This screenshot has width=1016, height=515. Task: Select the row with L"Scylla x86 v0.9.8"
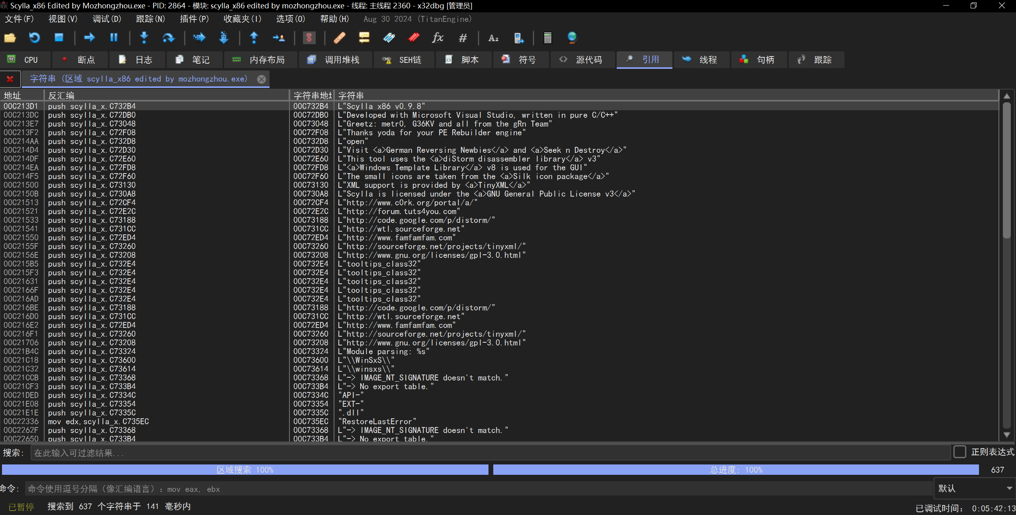500,106
